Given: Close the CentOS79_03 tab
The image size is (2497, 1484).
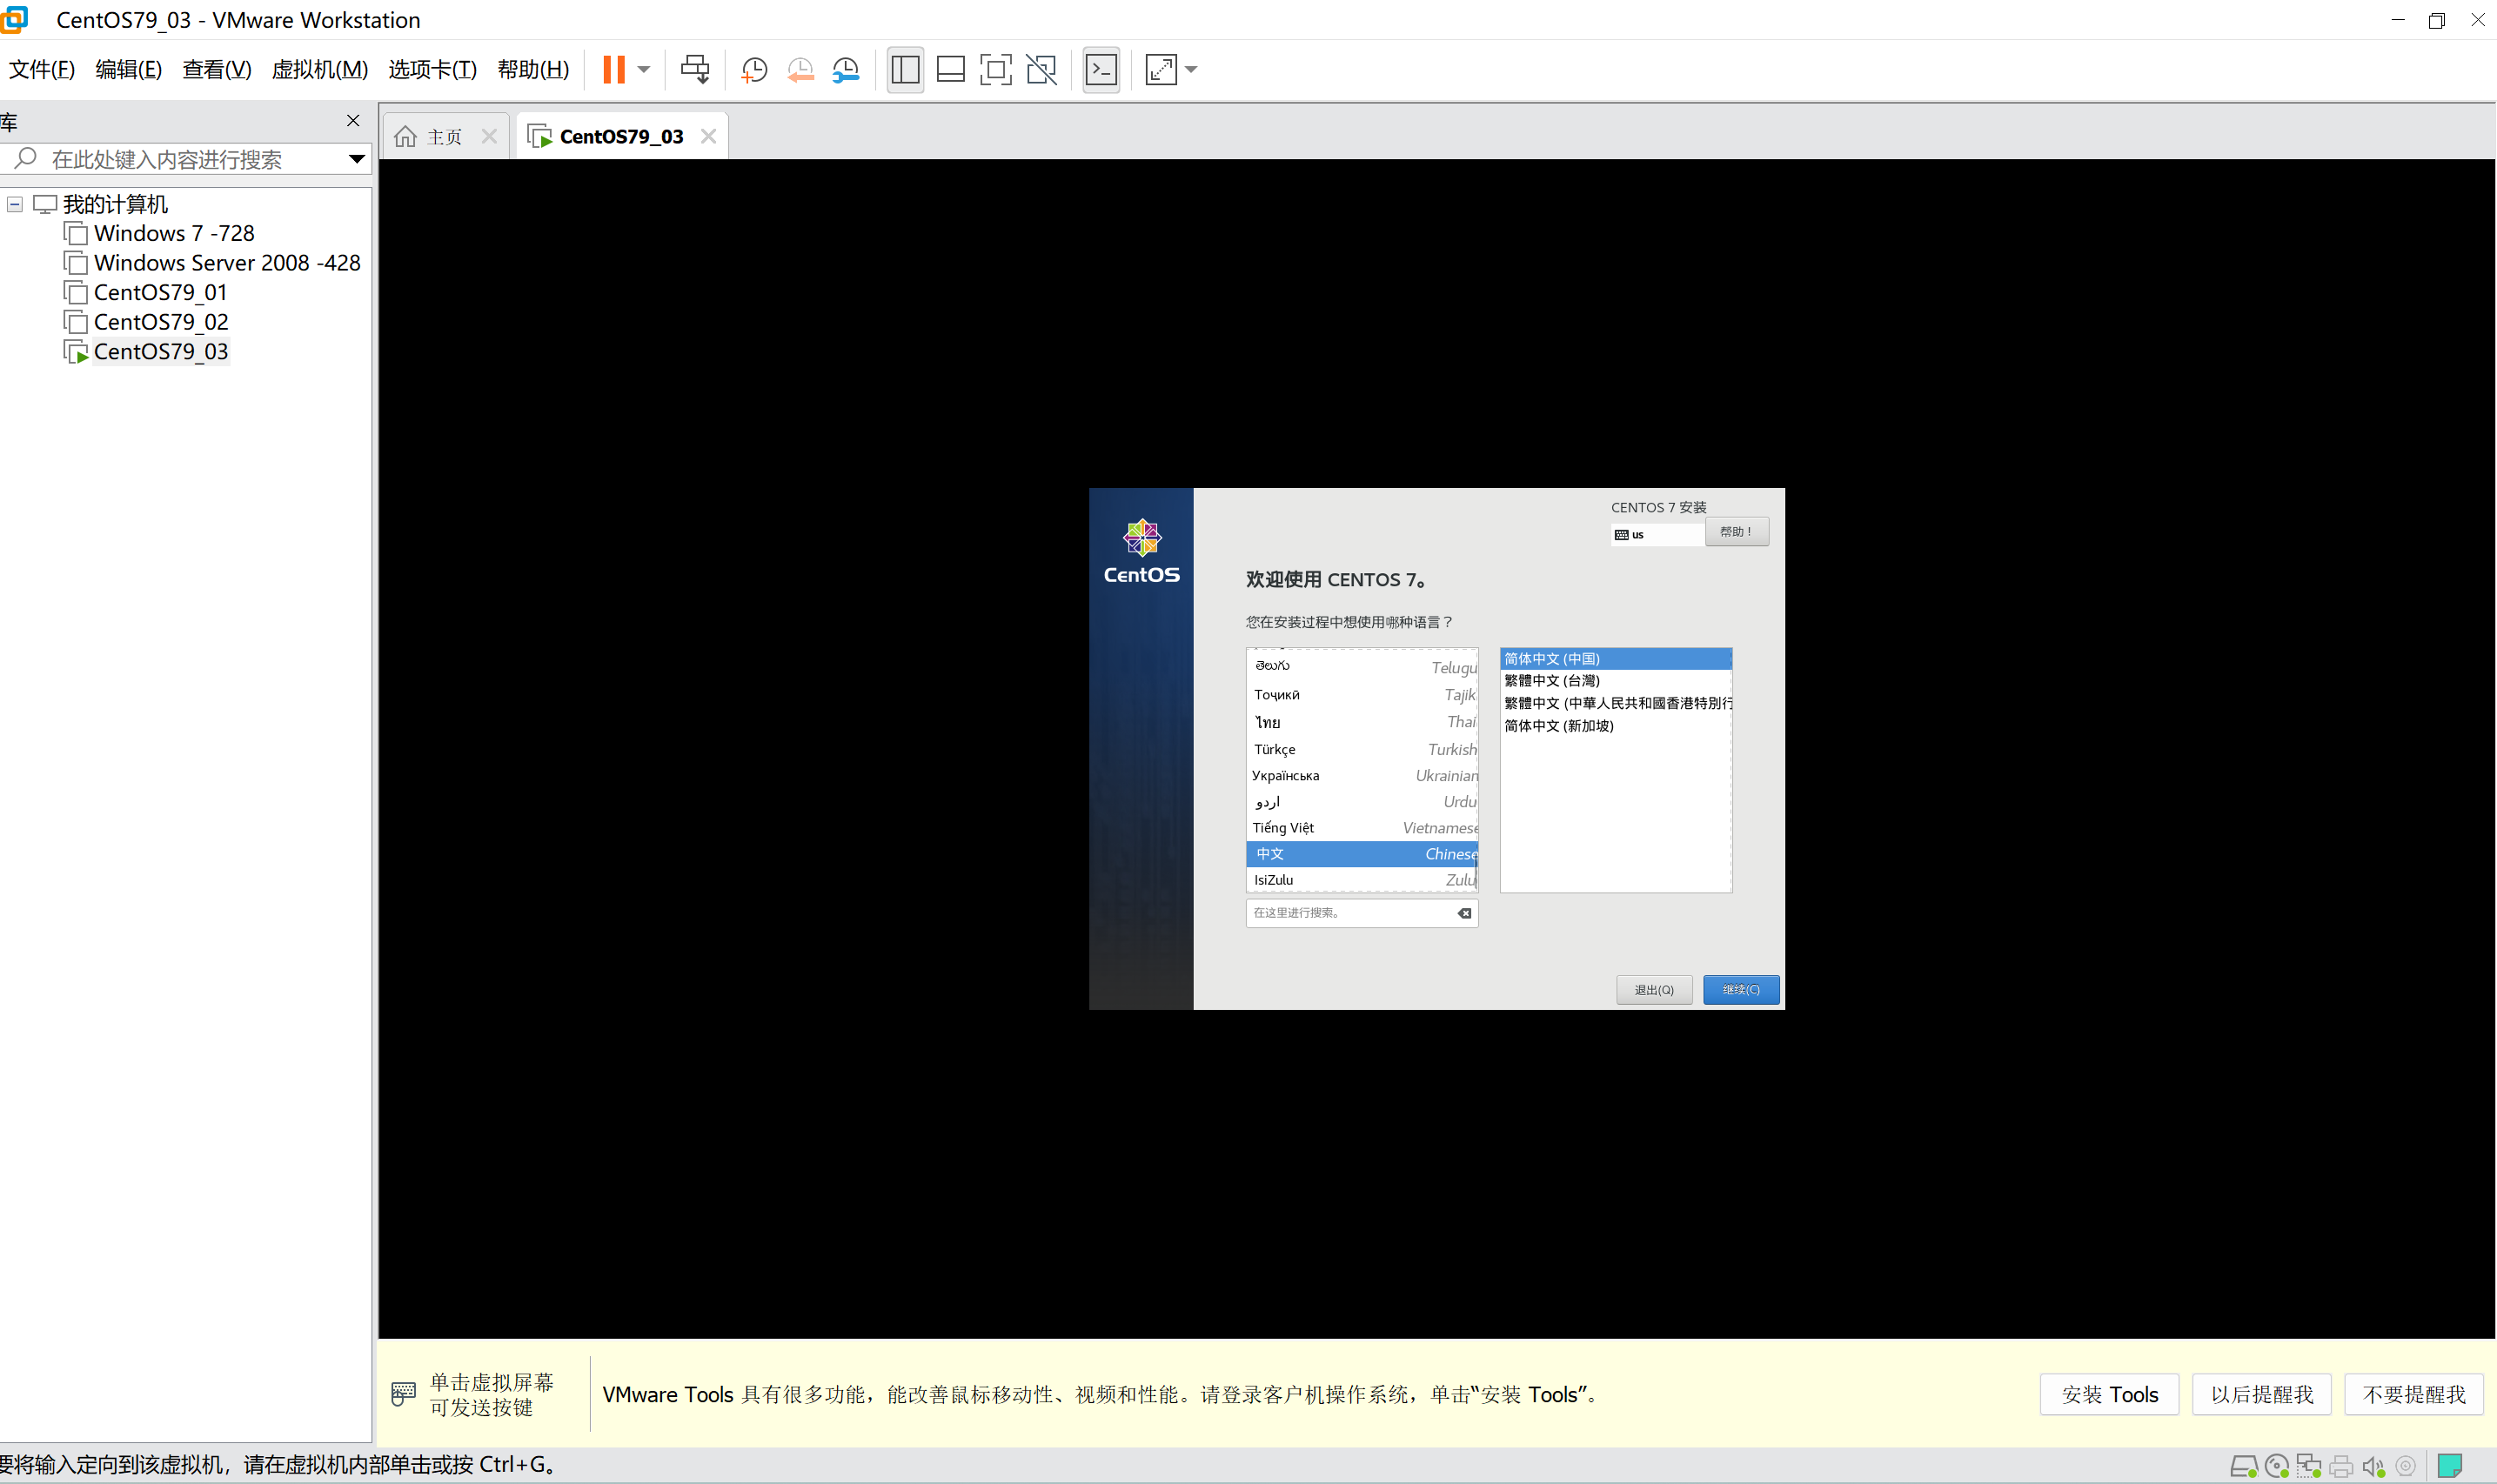Looking at the screenshot, I should (708, 136).
